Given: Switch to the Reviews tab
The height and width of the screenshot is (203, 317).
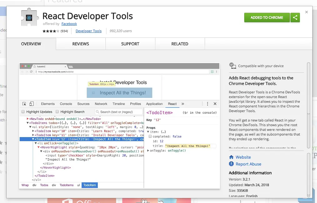Looking at the screenshot, I should click(x=81, y=44).
